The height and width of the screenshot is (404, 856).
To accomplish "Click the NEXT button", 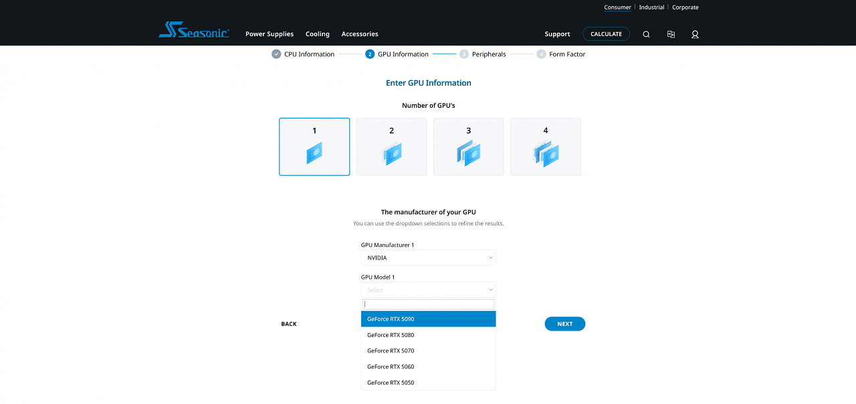I will click(565, 324).
